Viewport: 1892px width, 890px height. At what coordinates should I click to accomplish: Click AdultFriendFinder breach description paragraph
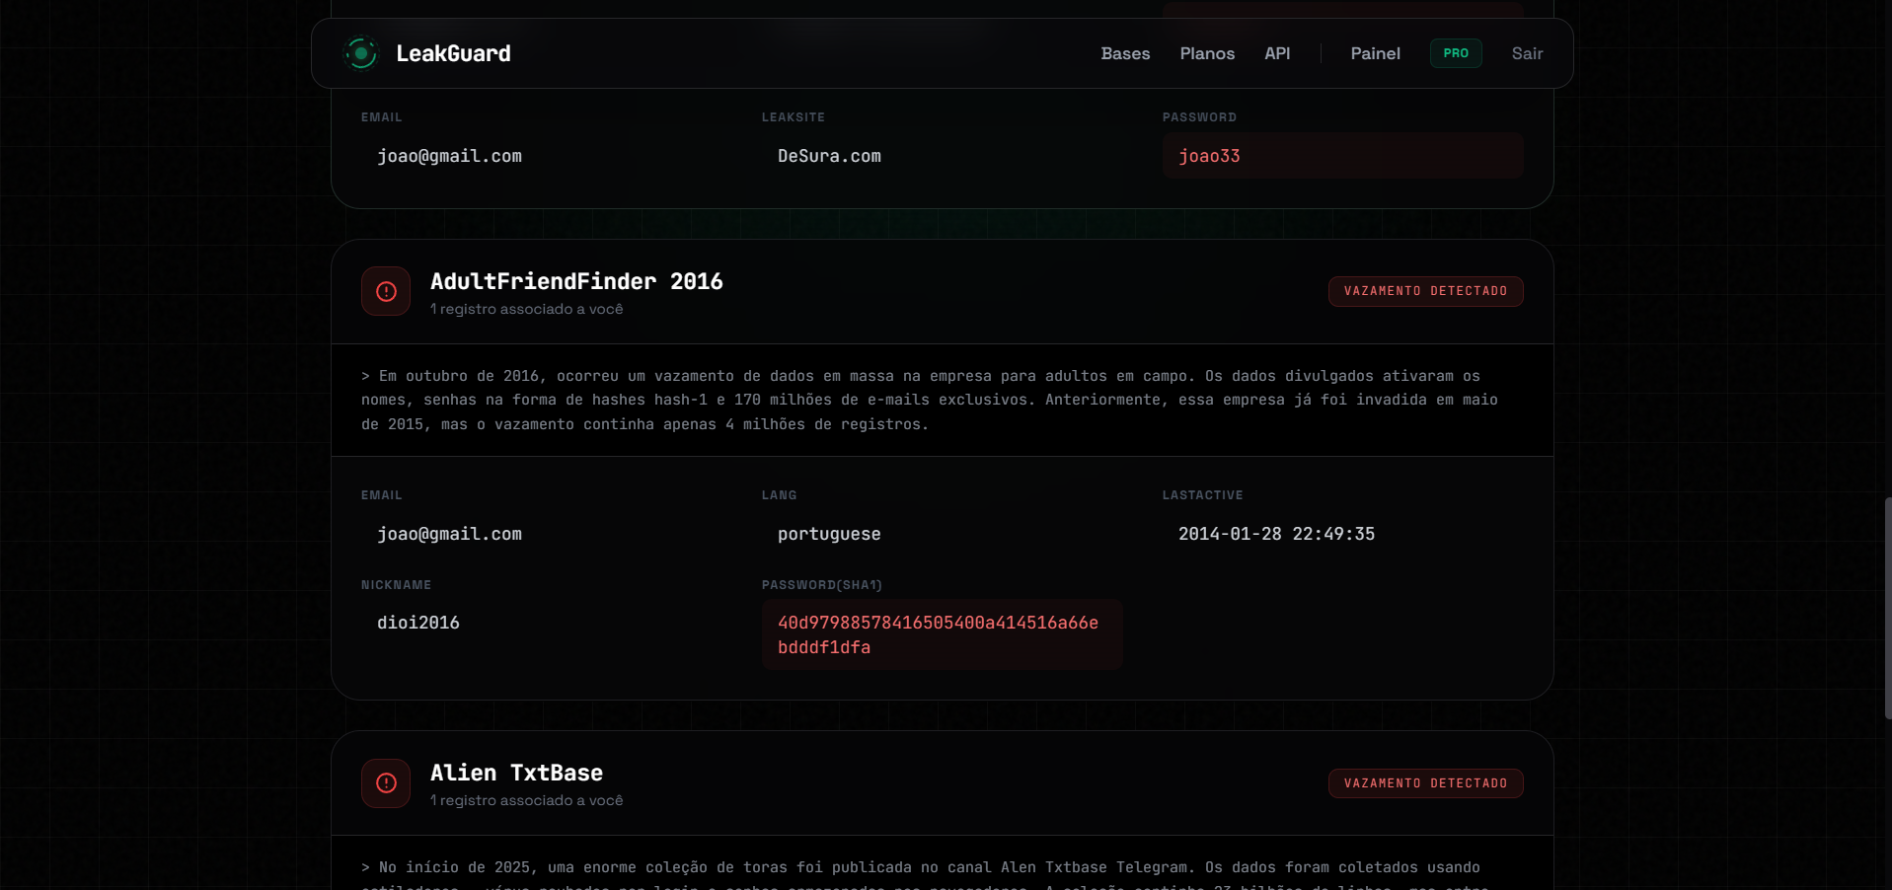point(930,400)
